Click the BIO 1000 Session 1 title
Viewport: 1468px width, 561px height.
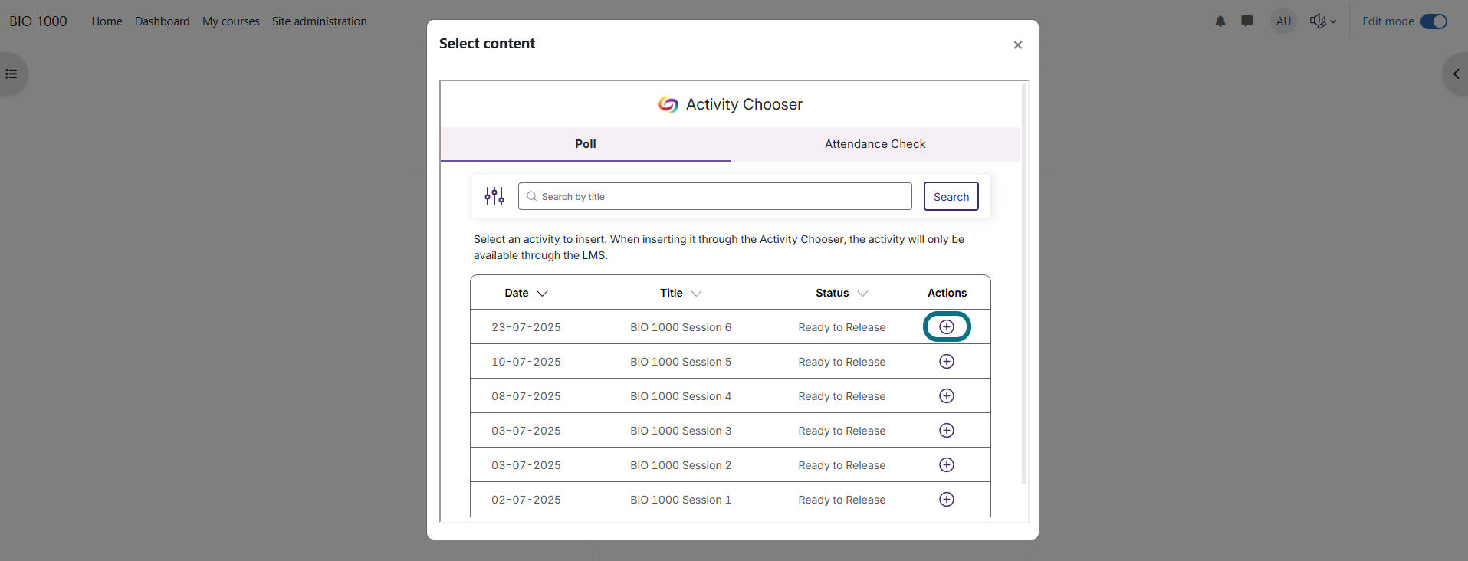tap(681, 500)
